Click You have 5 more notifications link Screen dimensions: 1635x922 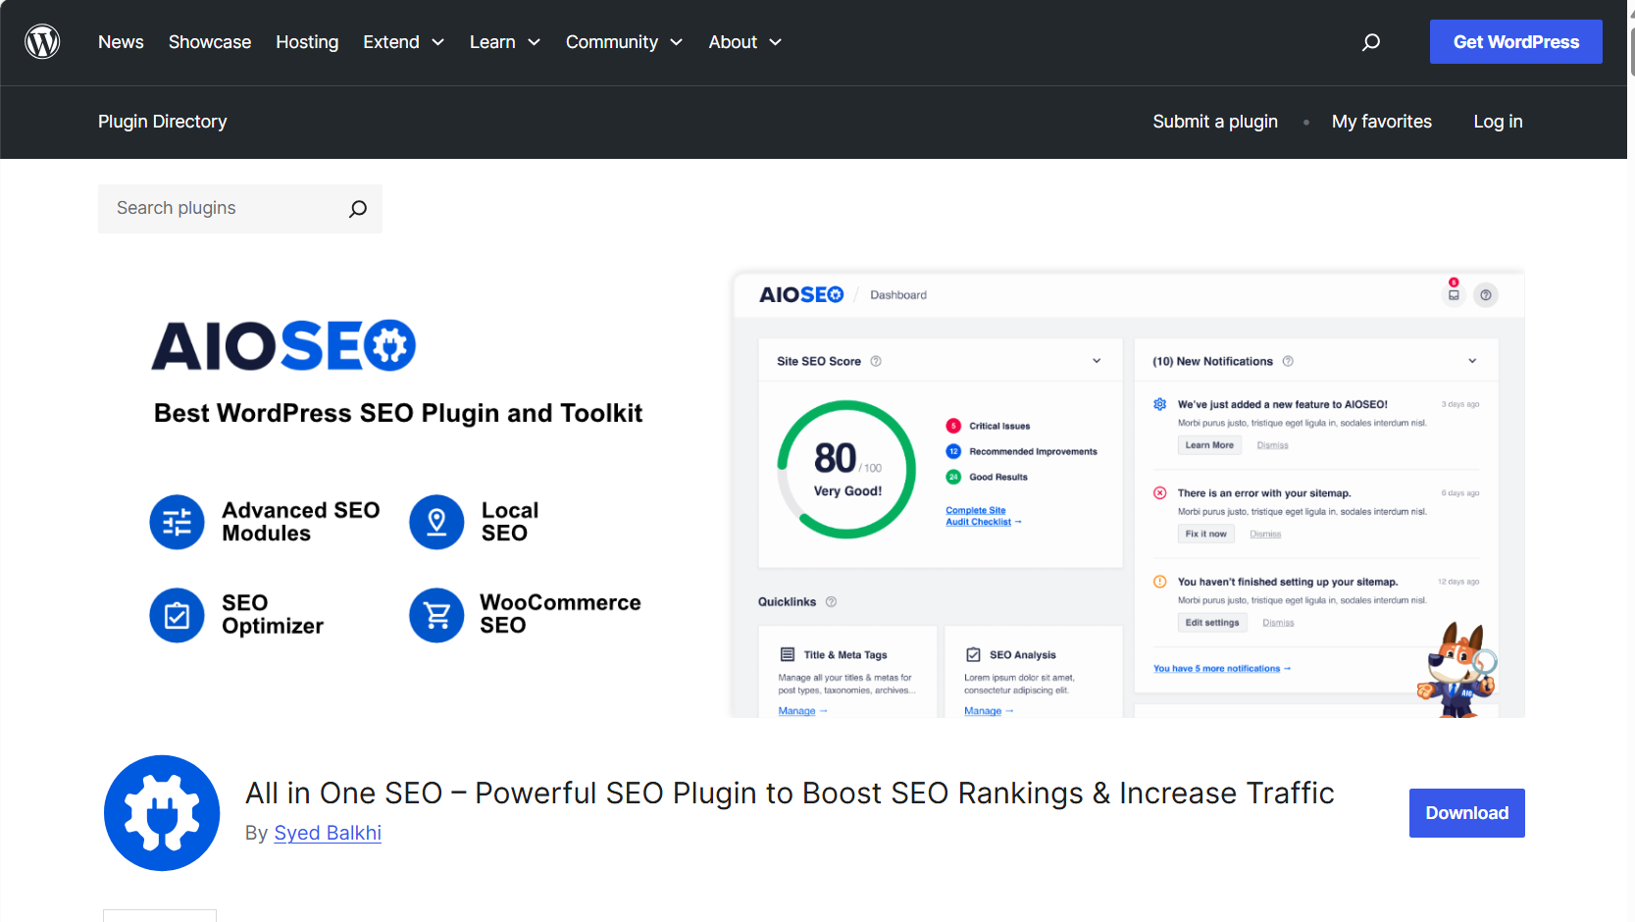pos(1222,669)
